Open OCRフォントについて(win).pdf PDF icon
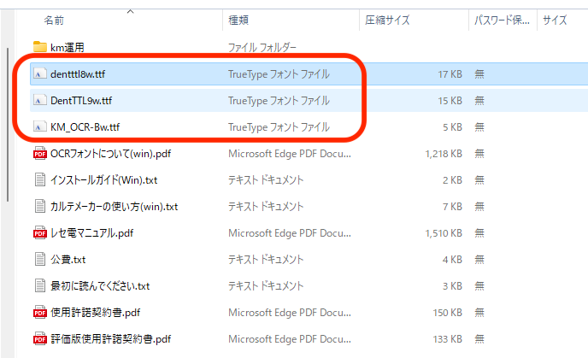588x358 pixels. tap(39, 154)
